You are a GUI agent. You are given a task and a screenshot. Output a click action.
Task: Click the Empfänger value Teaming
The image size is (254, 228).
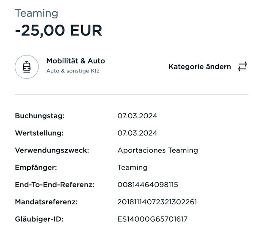point(133,167)
